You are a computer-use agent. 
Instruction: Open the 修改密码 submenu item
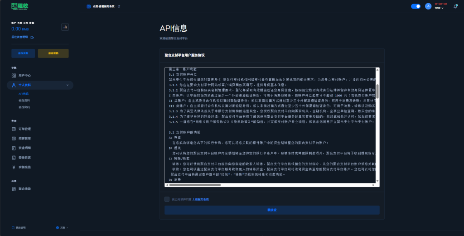(x=24, y=107)
